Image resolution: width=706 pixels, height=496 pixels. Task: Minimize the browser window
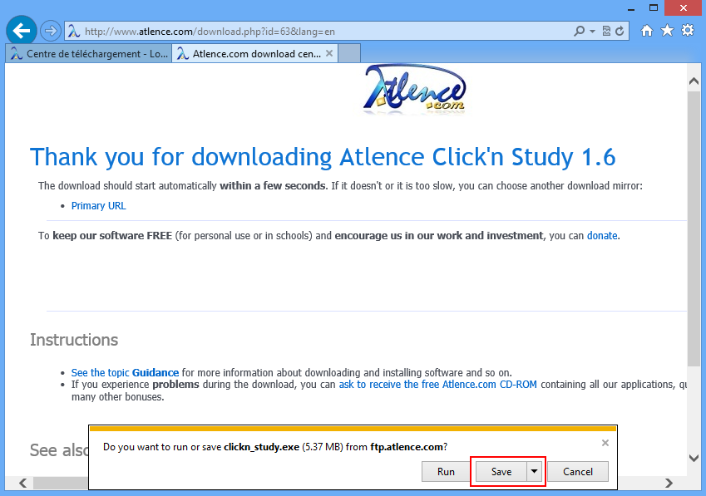631,8
